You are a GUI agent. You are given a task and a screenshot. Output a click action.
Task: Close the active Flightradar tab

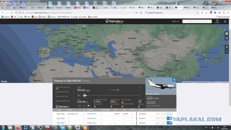pos(181,8)
